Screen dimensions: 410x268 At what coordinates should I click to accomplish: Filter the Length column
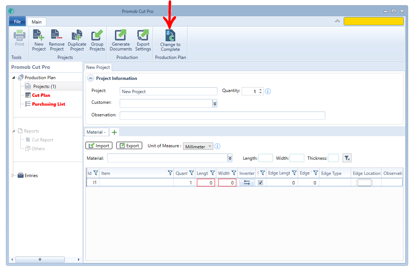coord(212,173)
